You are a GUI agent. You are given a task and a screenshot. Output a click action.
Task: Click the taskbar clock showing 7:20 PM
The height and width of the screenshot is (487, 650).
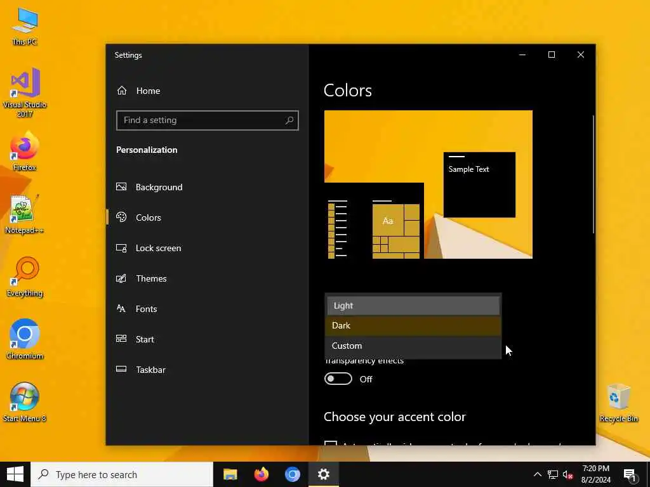click(595, 474)
